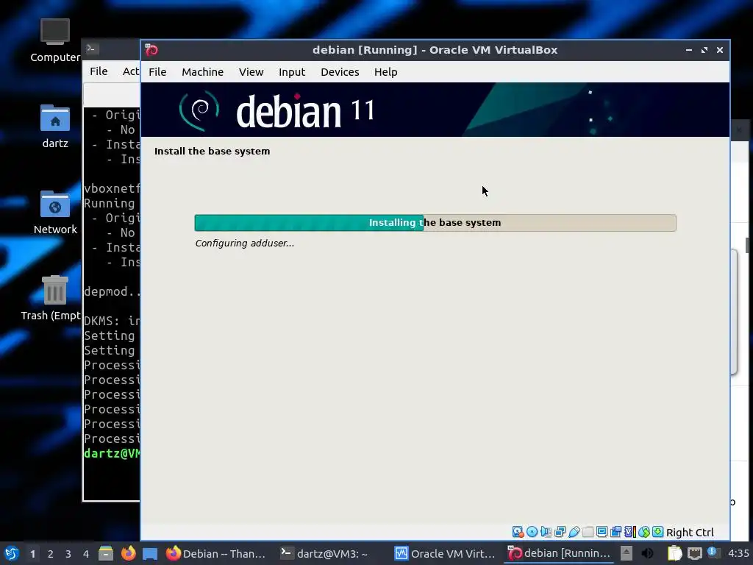Click the USB devices status icon
Viewport: 753px width, 565px height.
click(x=574, y=532)
